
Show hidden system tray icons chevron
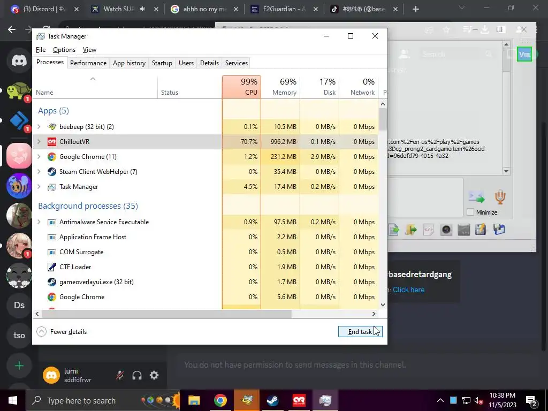click(x=440, y=400)
